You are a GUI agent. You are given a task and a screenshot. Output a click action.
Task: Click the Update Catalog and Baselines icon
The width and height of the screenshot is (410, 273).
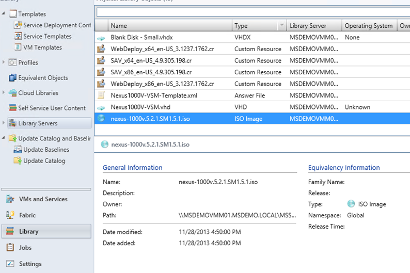coord(12,138)
